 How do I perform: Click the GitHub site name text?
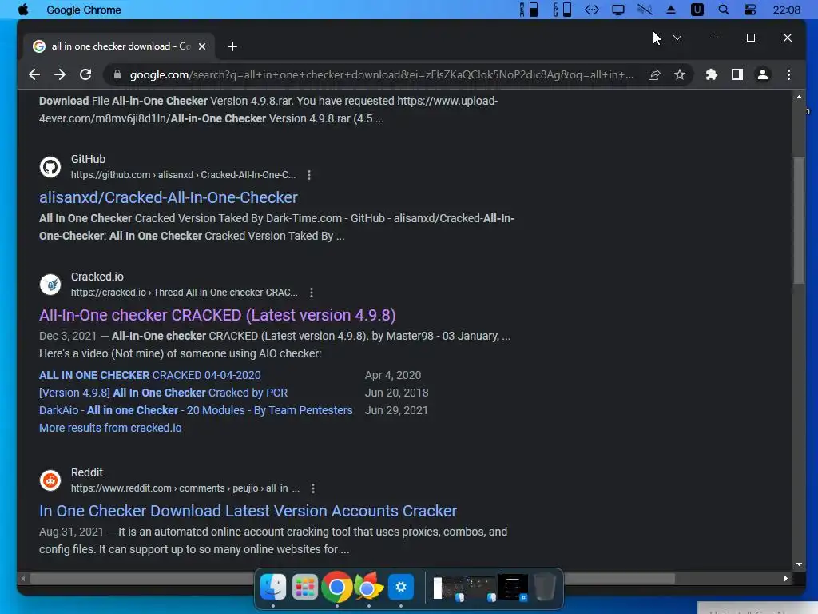point(88,159)
